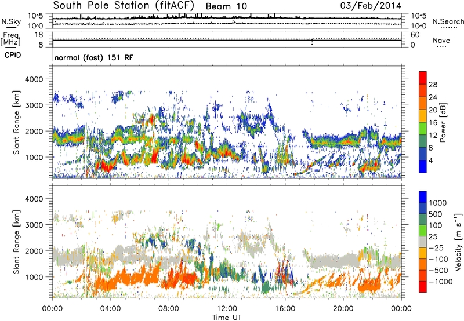Click the "1000" tick on velocity colorbar

point(438,203)
